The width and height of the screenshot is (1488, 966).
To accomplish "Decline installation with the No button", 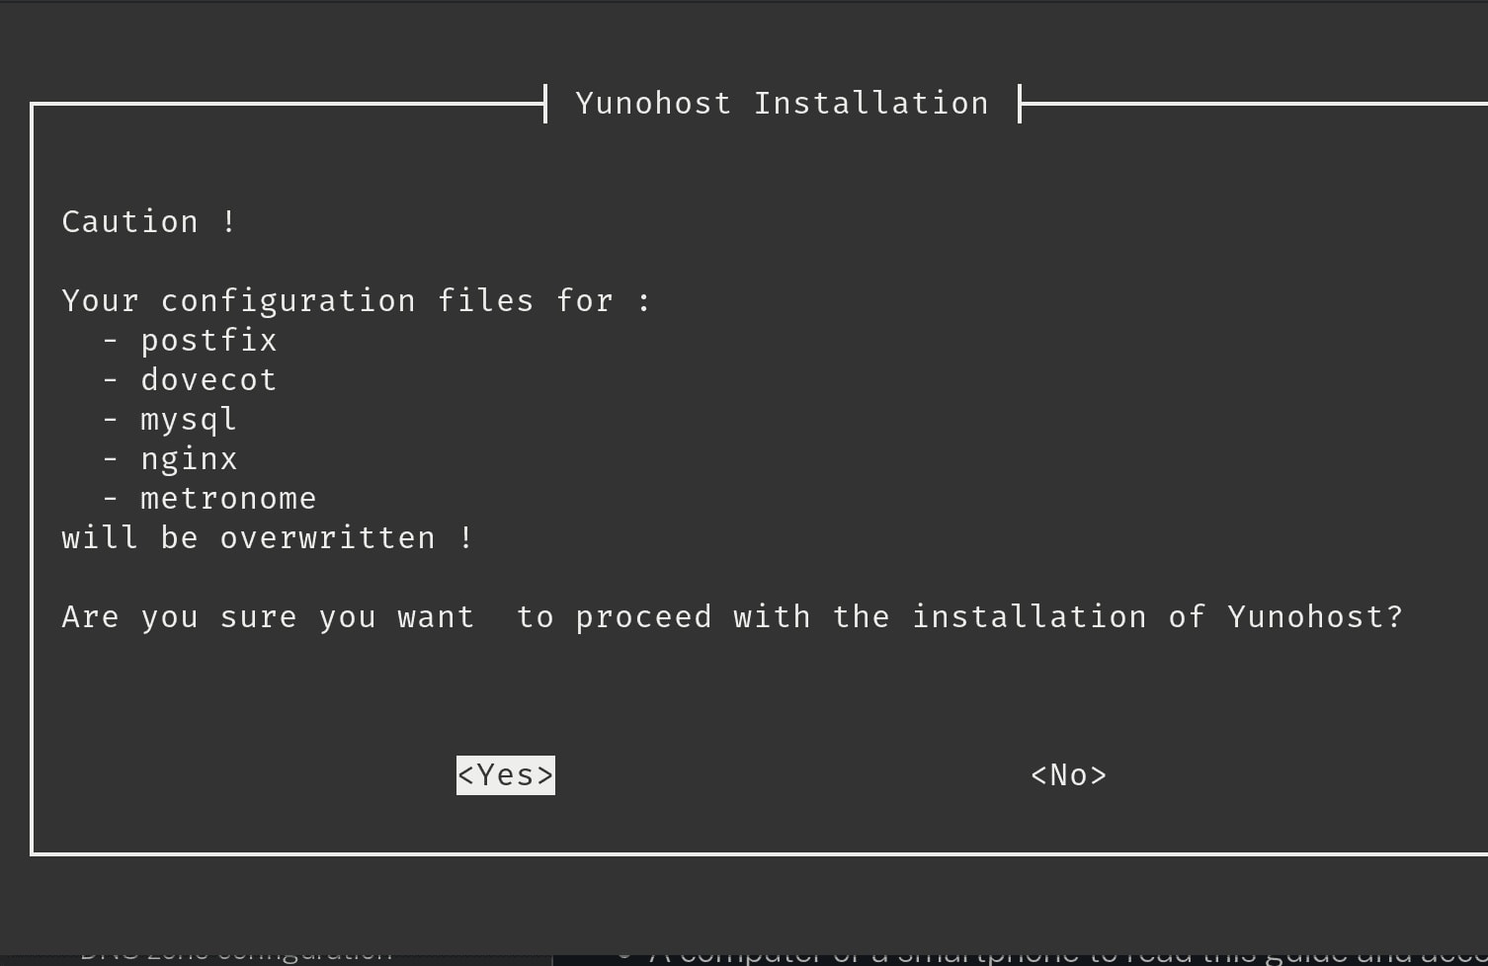I will coord(1068,775).
